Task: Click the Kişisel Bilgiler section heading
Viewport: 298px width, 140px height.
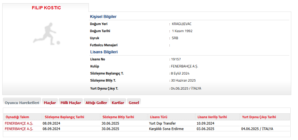Action: (103, 17)
